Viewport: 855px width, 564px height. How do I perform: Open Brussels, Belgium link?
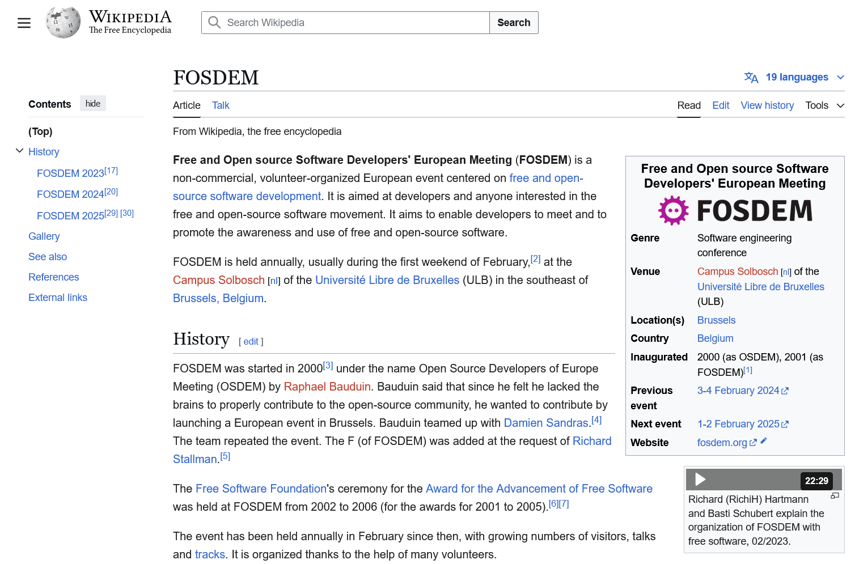(218, 298)
